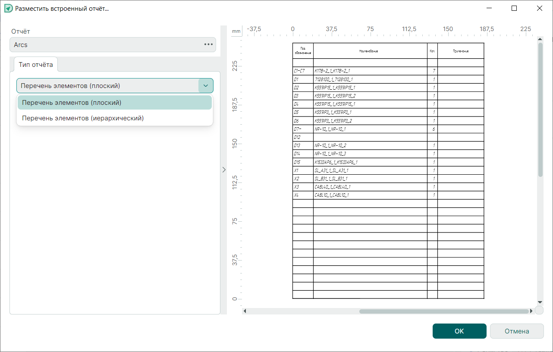Click the left arrow of the horizontal scrollbar
The image size is (553, 352).
[x=245, y=311]
